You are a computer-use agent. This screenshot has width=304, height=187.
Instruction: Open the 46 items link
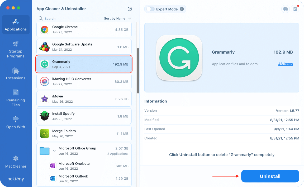pyautogui.click(x=285, y=64)
